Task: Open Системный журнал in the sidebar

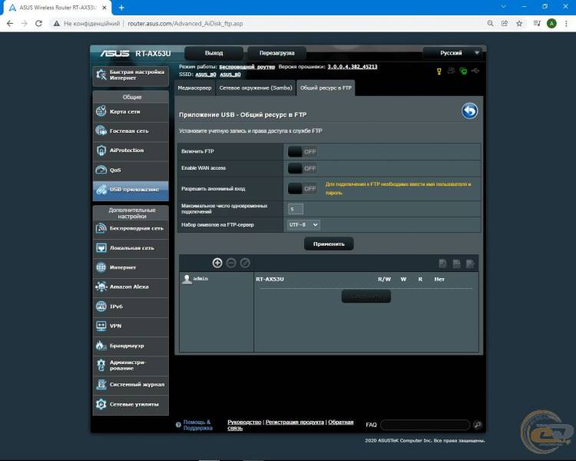Action: click(131, 385)
